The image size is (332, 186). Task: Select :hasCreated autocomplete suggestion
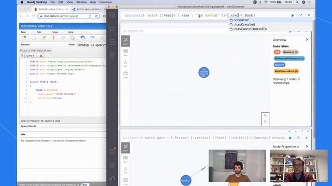[x=270, y=24]
